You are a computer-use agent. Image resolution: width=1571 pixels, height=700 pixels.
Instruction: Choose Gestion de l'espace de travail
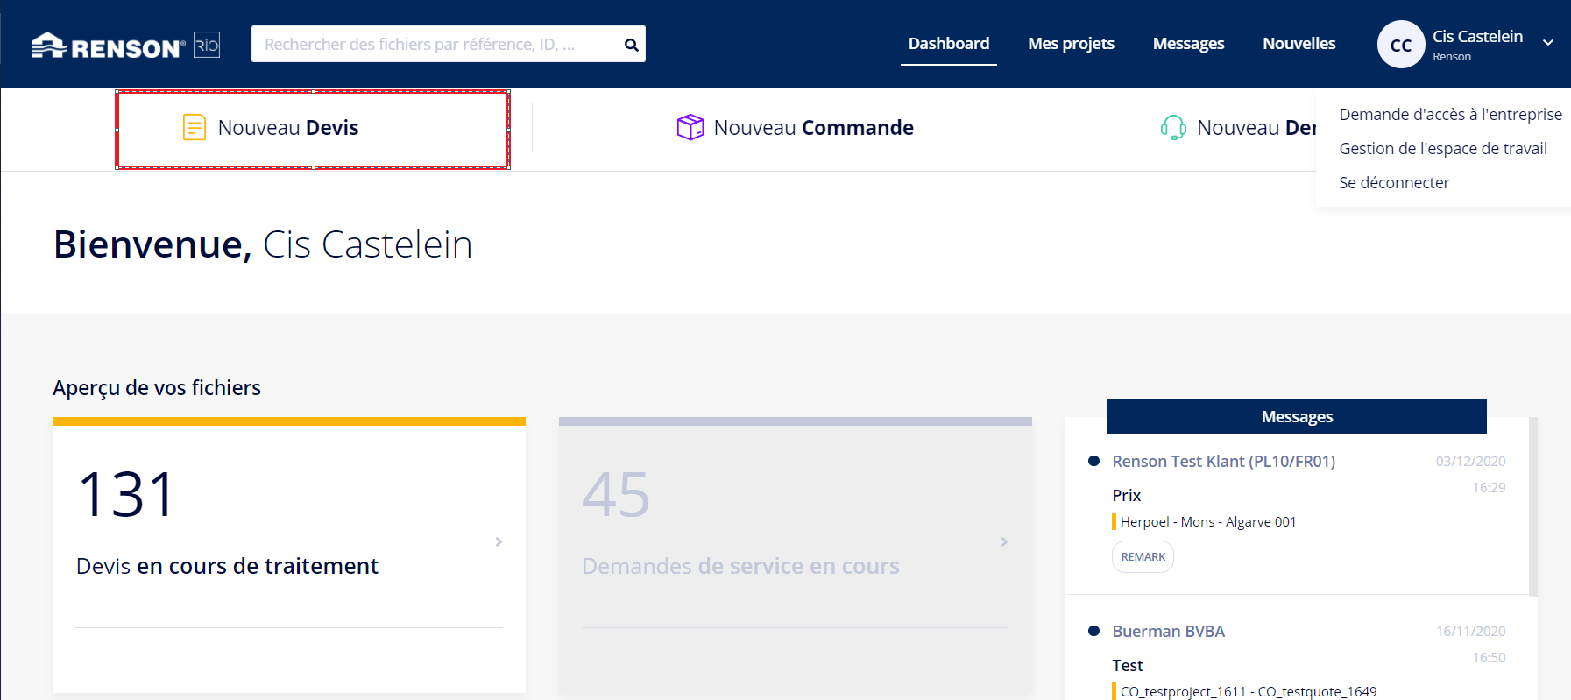[1442, 149]
